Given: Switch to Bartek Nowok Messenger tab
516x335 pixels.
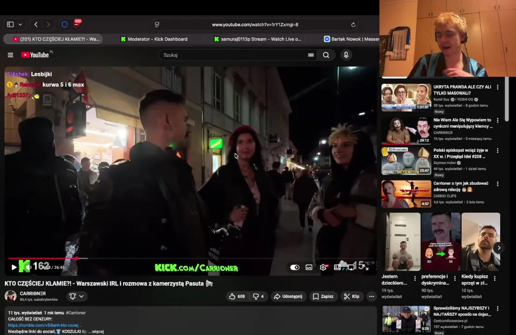Looking at the screenshot, I should click(352, 39).
